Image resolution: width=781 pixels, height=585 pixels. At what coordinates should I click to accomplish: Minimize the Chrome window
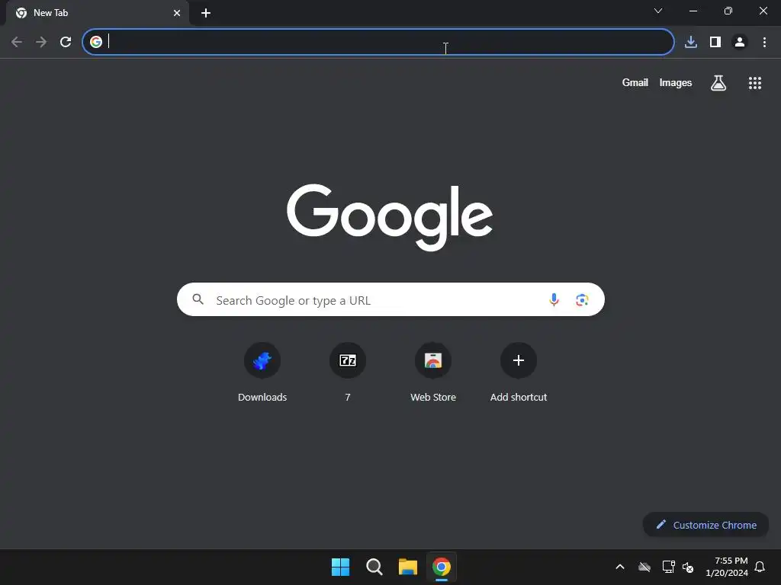pyautogui.click(x=693, y=11)
